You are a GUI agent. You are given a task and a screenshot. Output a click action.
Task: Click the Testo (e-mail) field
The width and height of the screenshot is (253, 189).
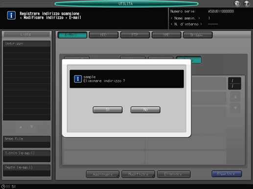click(26, 170)
